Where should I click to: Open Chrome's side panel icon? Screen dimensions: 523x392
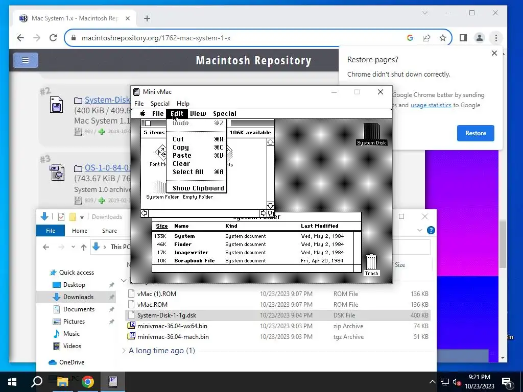(x=463, y=38)
